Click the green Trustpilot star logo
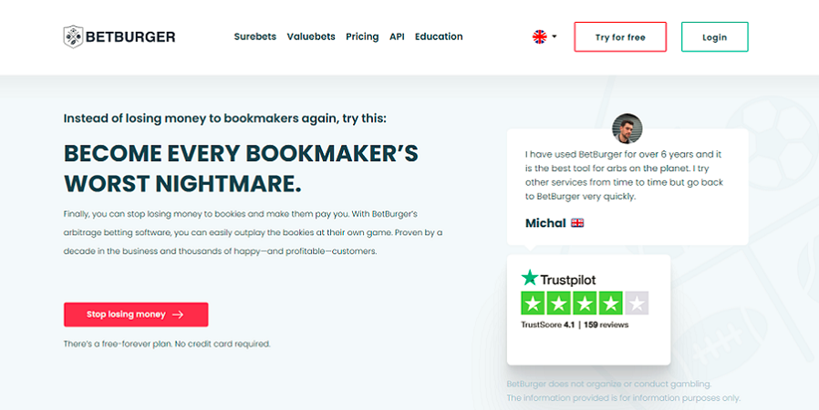Screen dimensions: 819x410 (530, 278)
